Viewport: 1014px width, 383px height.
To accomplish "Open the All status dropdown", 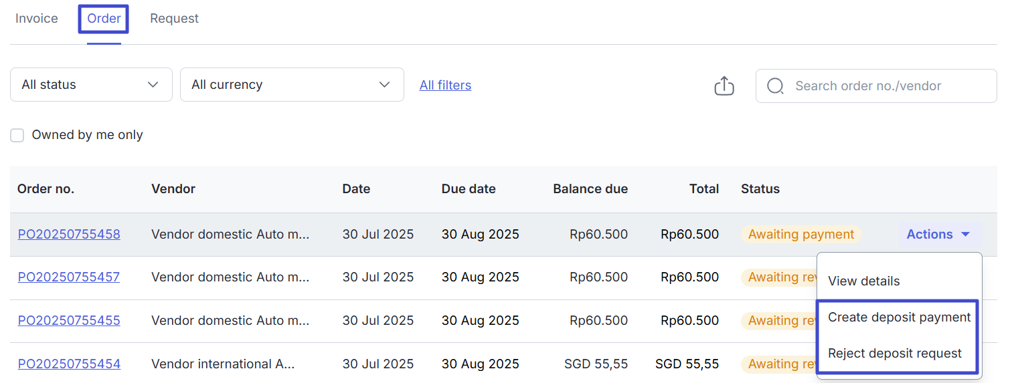I will 91,85.
